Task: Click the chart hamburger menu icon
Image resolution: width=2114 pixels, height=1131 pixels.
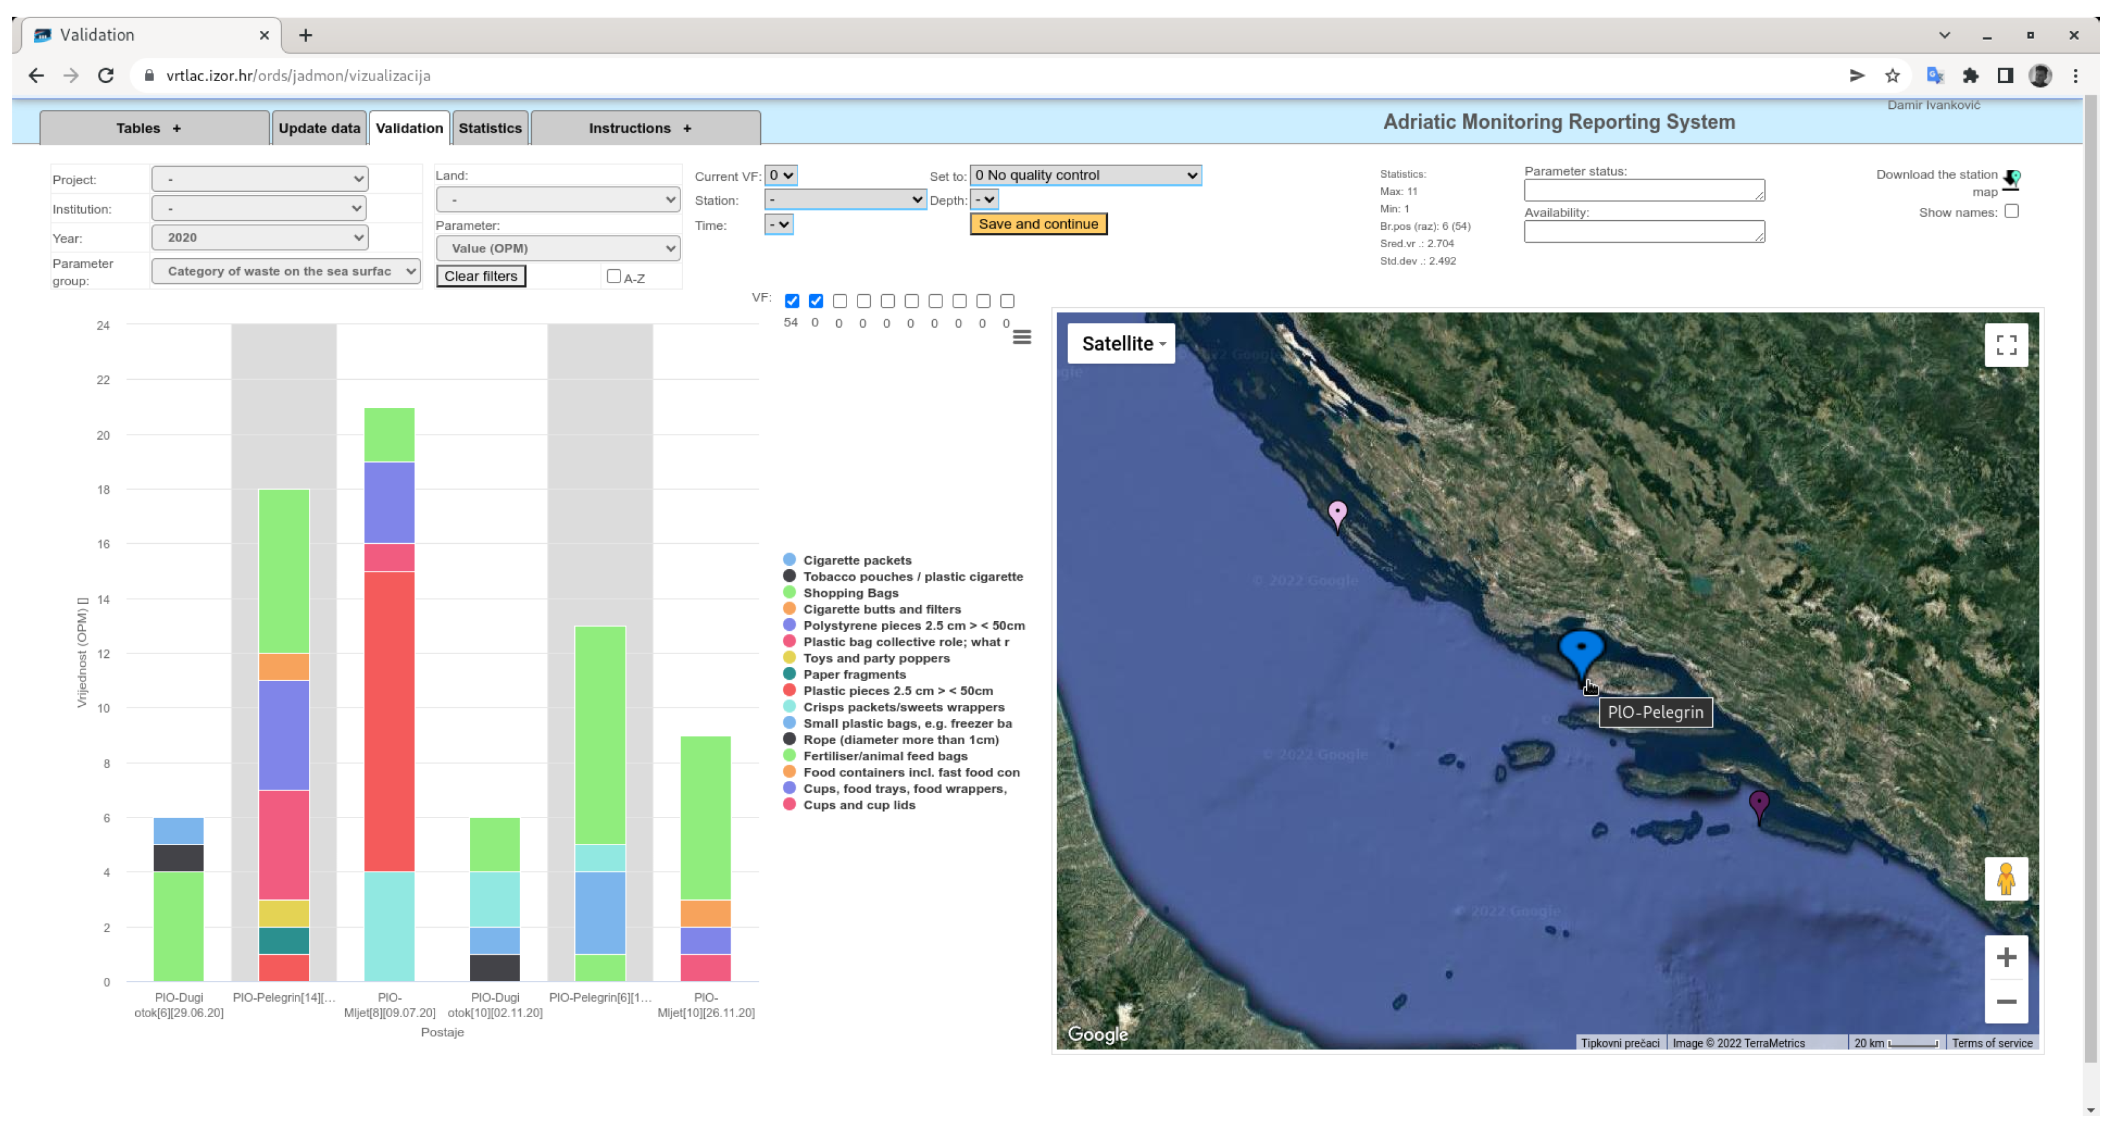Action: click(x=1021, y=337)
